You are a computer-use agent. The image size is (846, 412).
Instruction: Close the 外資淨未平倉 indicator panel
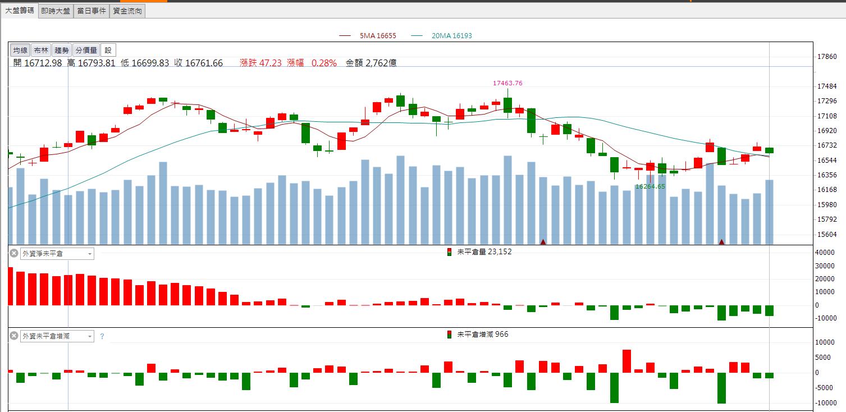[x=14, y=253]
